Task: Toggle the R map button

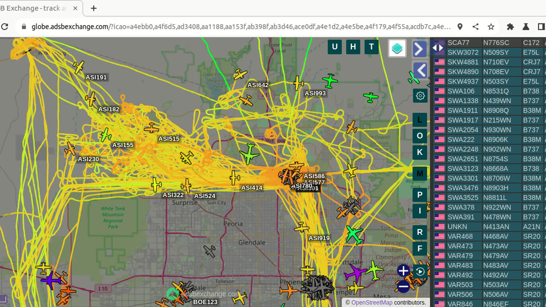Action: coord(420,232)
